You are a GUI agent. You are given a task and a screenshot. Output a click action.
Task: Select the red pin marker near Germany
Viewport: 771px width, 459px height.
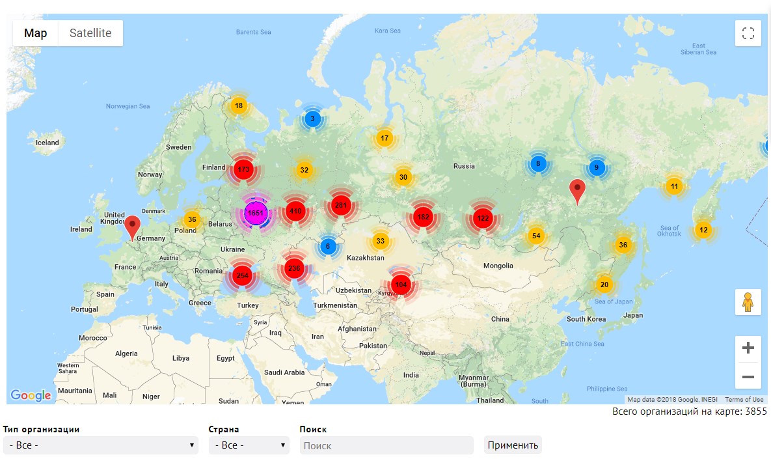click(132, 228)
